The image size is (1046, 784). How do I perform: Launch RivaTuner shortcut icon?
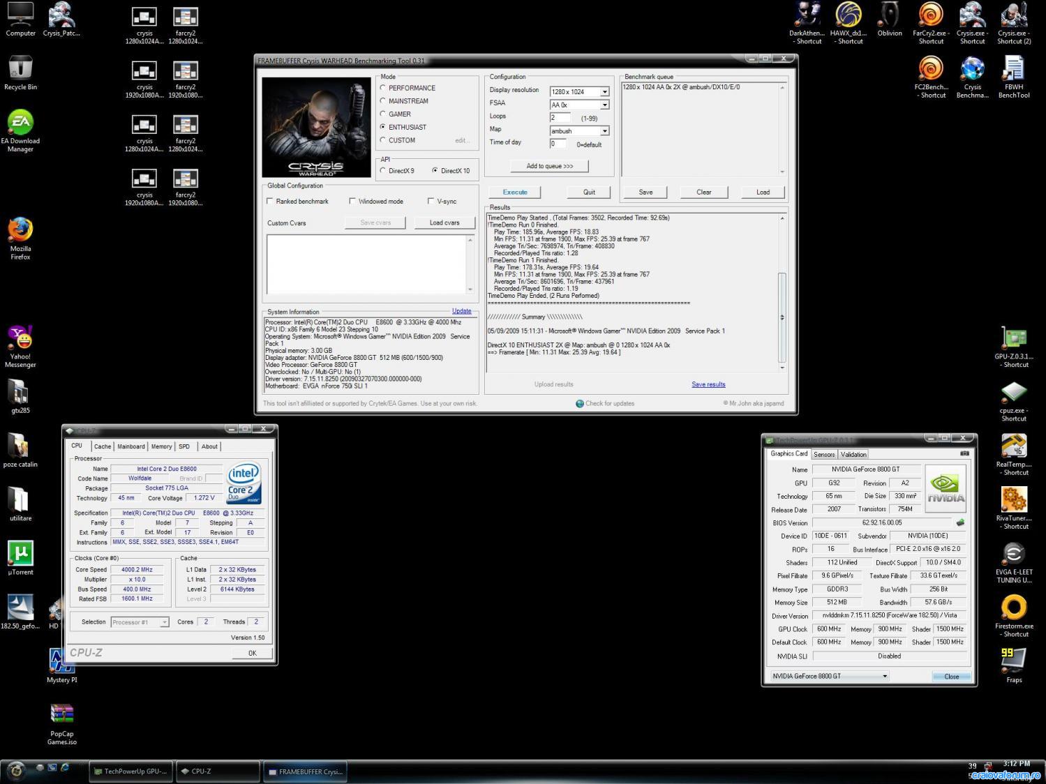(1014, 508)
